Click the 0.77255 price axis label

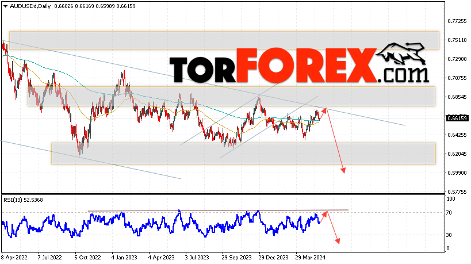[457, 21]
